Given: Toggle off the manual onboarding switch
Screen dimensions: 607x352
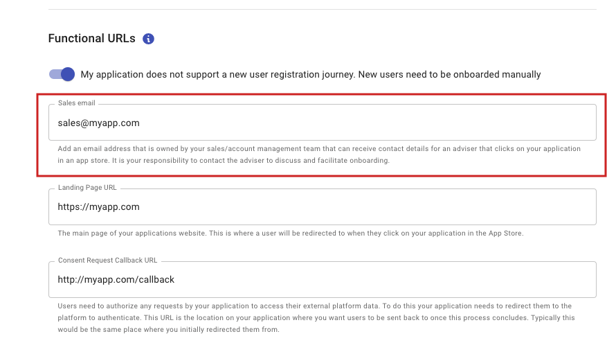Looking at the screenshot, I should (x=62, y=74).
